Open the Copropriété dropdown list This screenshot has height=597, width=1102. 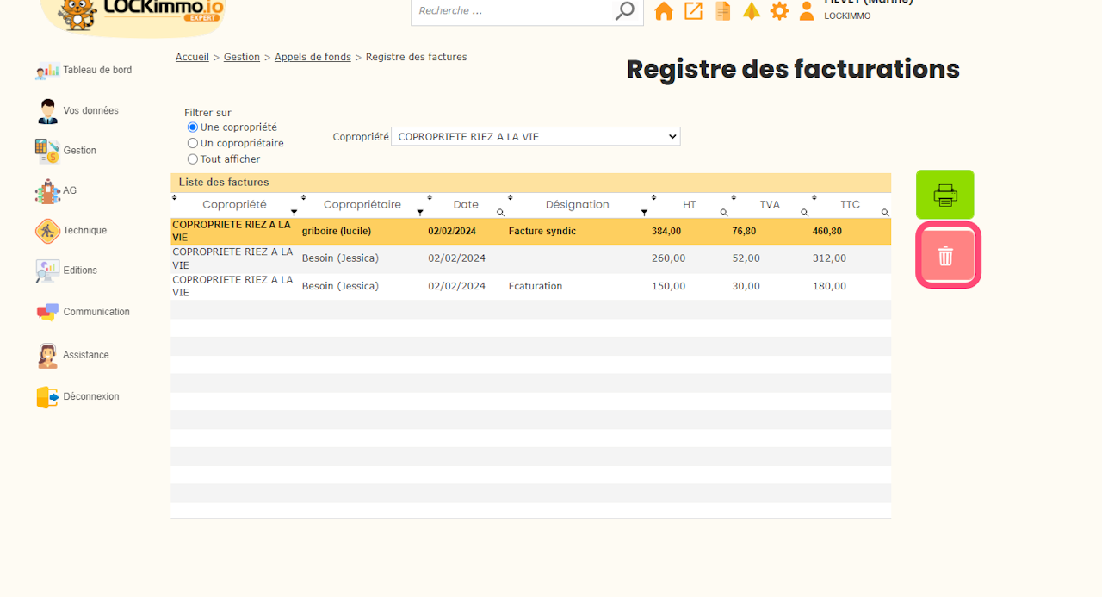536,136
